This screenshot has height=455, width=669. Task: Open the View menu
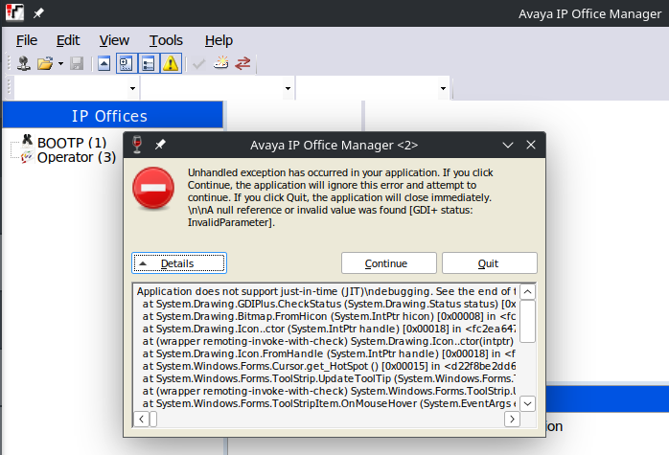[114, 40]
